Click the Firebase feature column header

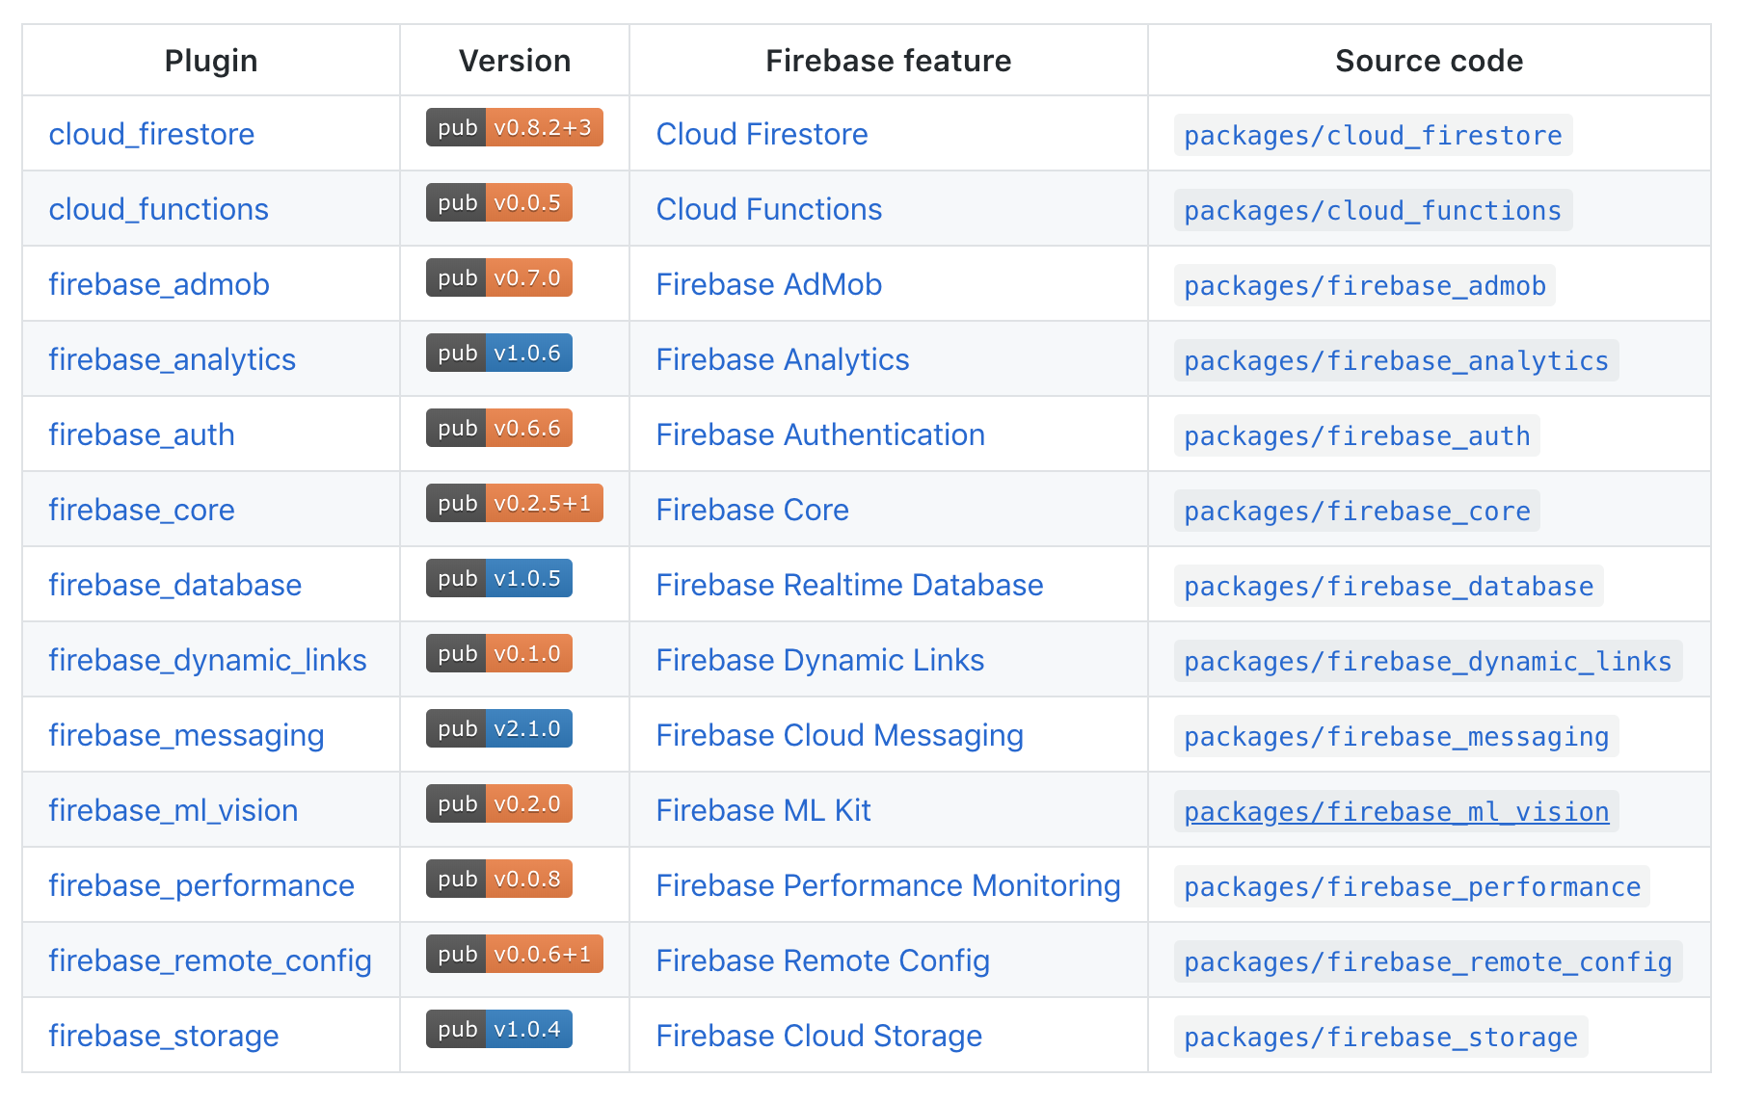(889, 61)
